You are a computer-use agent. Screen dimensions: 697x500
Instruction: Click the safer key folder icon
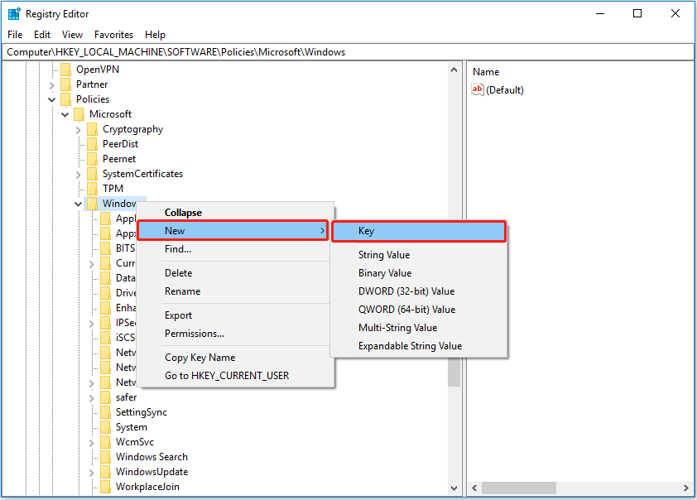coord(107,397)
